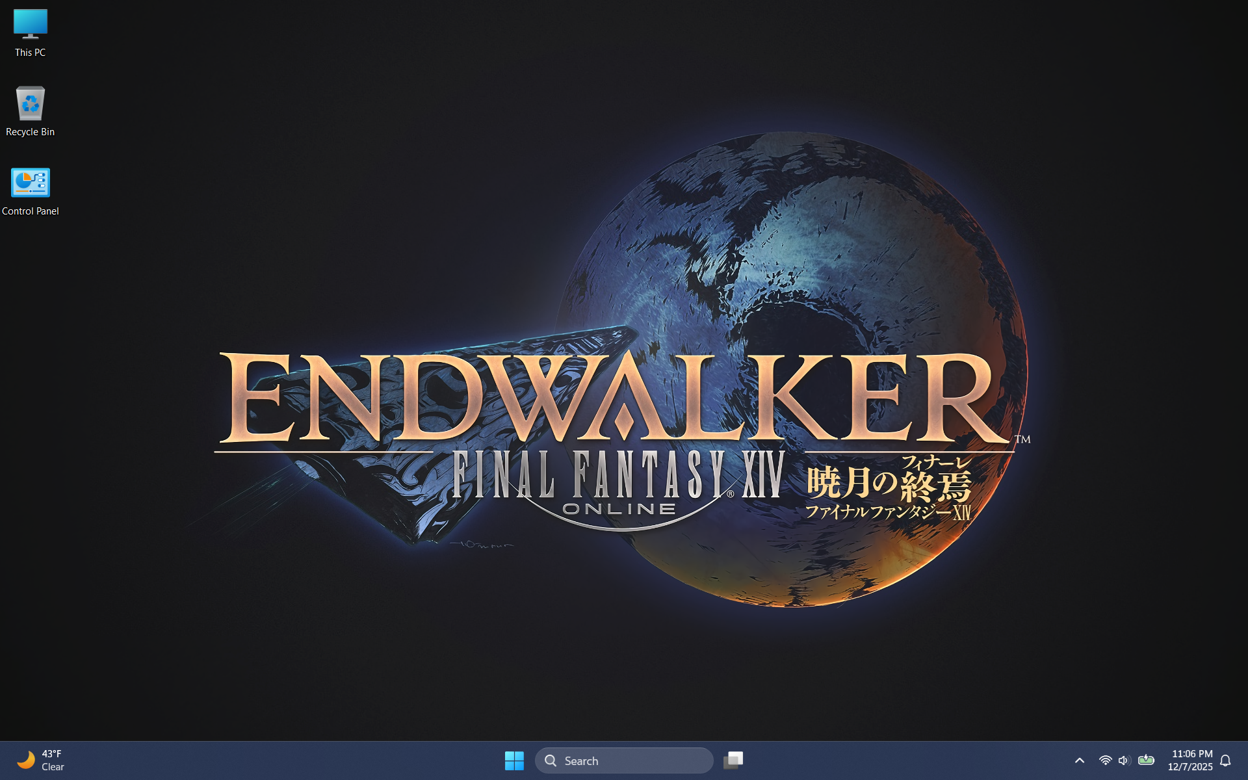Viewport: 1248px width, 780px height.
Task: Click the Search magnifier icon
Action: [551, 760]
